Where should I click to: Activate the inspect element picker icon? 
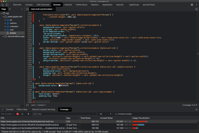coord(3,5)
